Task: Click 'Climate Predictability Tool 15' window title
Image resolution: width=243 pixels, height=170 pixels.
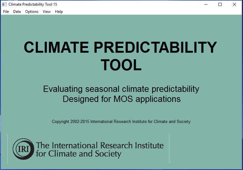Action: point(33,4)
